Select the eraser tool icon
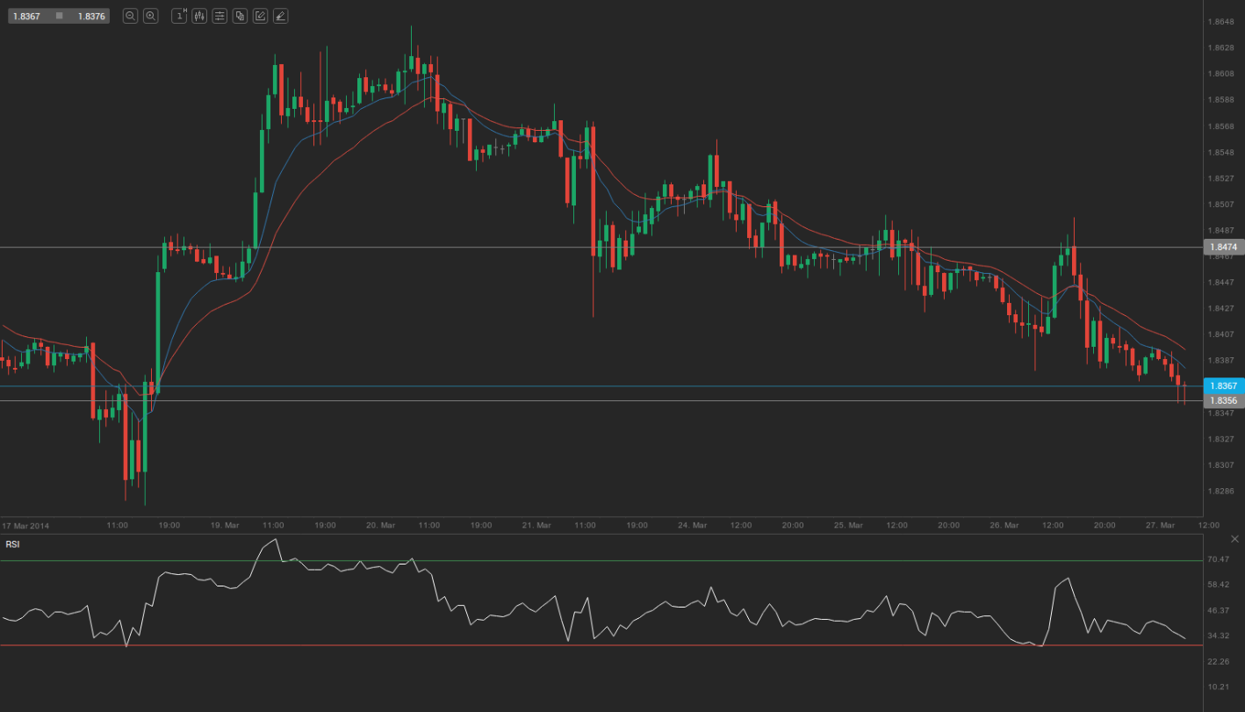 coord(280,16)
